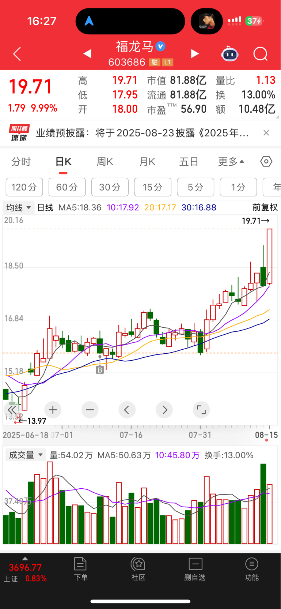Open the 业绩预披露 announcement text
The width and height of the screenshot is (281, 609).
coord(143,133)
